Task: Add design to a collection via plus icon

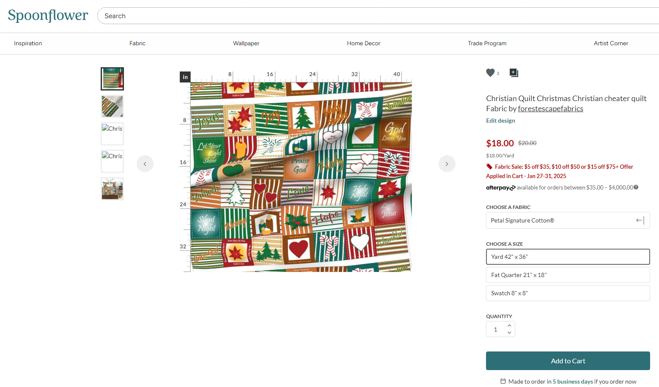Action: click(x=513, y=72)
